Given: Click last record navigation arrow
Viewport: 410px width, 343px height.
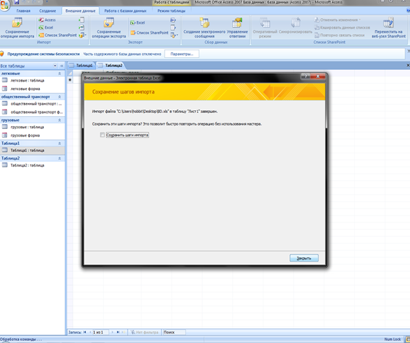Looking at the screenshot, I should [x=119, y=333].
